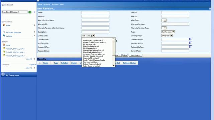Click the Clear button
Screen dimensions: 214x120
pos(125,55)
